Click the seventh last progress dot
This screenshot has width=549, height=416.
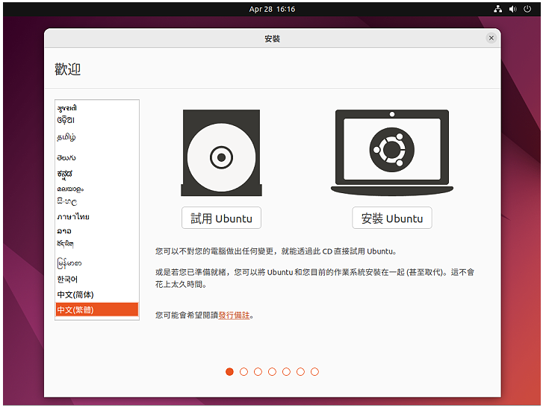(314, 371)
